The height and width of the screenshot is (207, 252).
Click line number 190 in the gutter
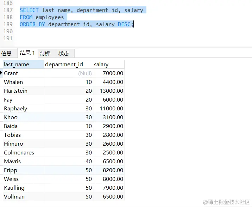tap(8, 31)
